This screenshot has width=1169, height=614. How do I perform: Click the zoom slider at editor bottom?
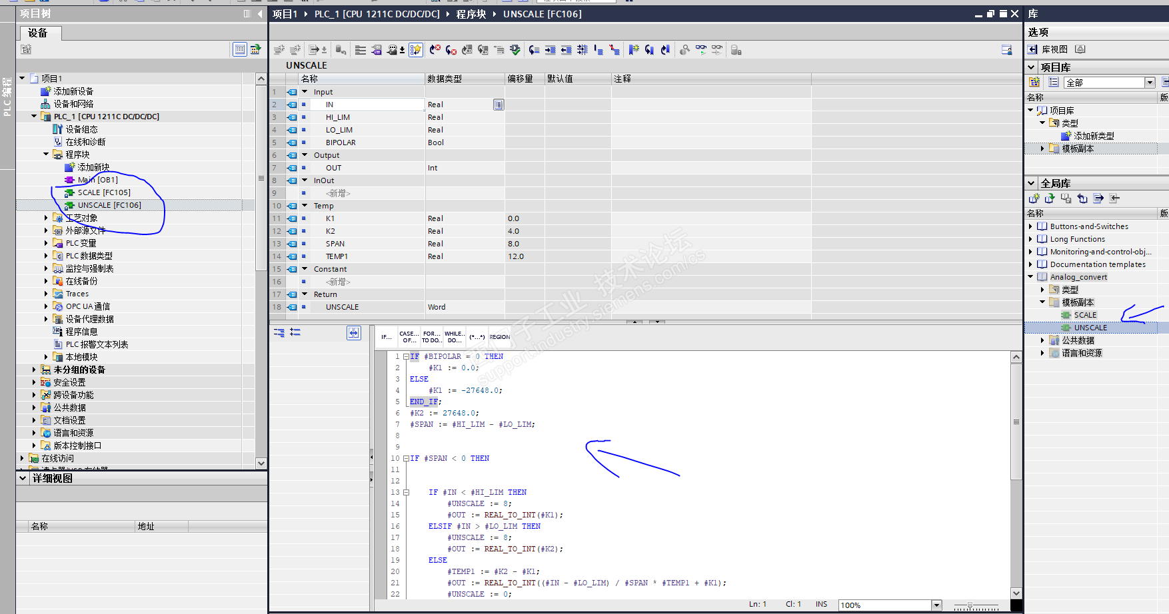pyautogui.click(x=970, y=605)
